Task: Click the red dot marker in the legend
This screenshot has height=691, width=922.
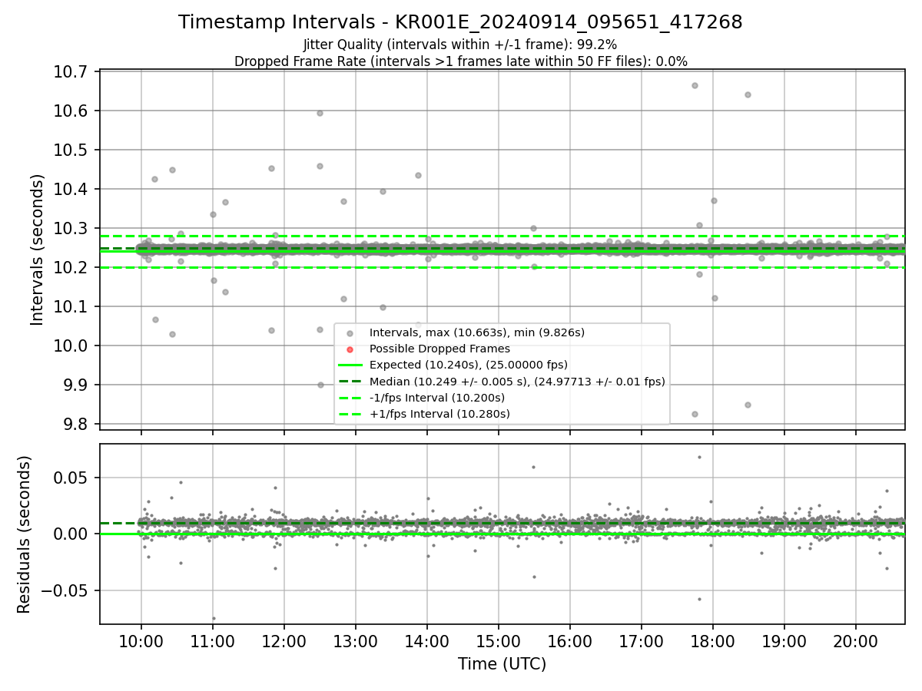Action: tap(350, 349)
